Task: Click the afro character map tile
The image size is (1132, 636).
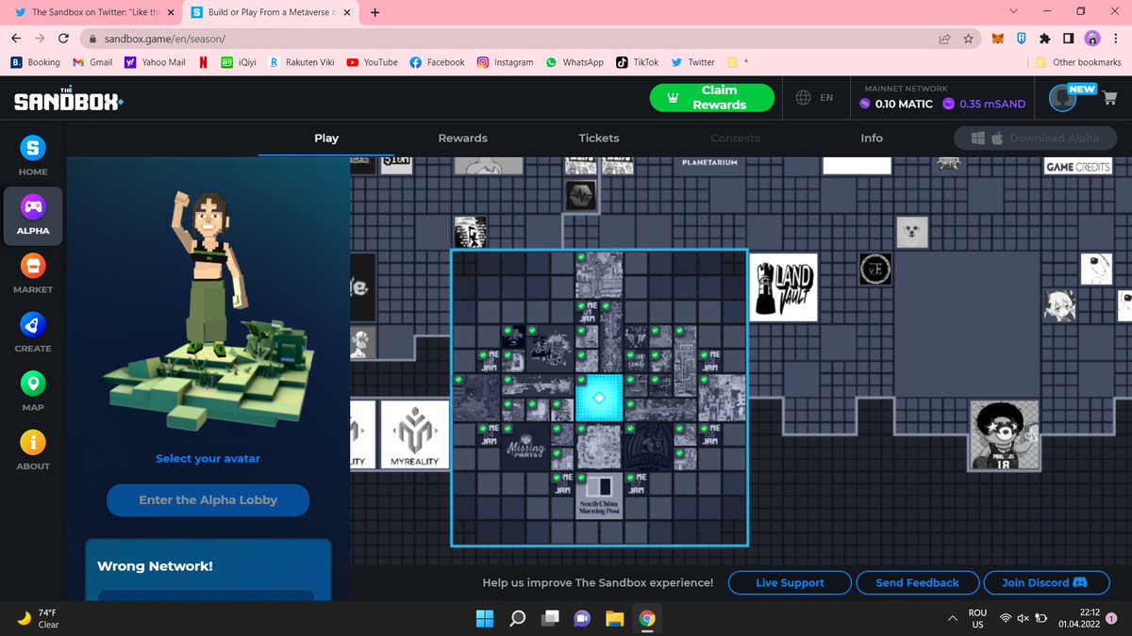Action: [1005, 434]
